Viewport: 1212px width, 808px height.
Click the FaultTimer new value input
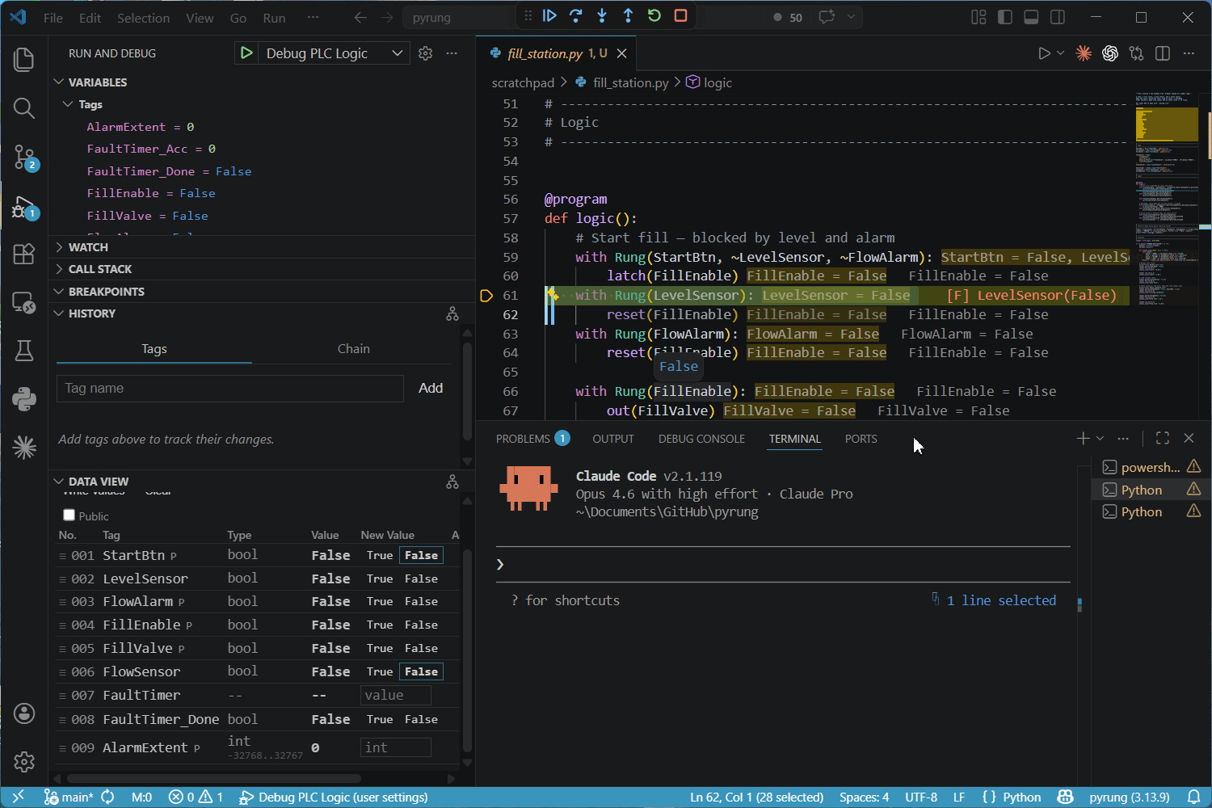(x=395, y=696)
